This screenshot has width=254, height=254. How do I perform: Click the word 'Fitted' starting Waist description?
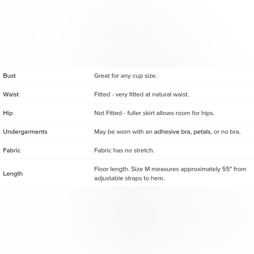point(102,94)
